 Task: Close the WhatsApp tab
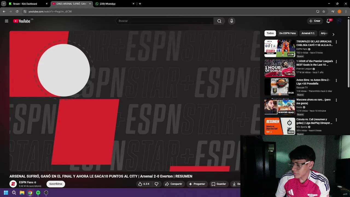click(x=133, y=4)
